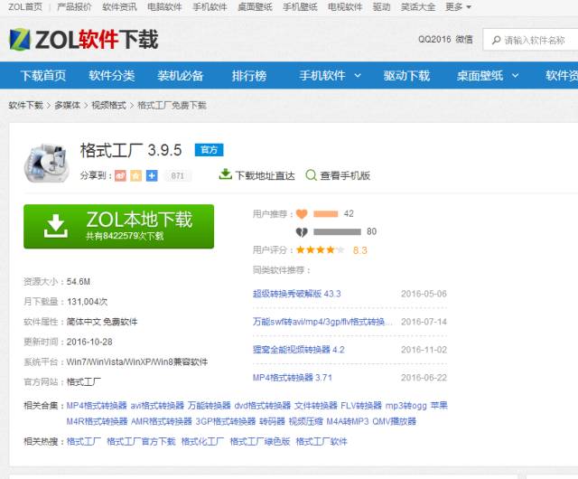This screenshot has height=479, width=578.
Task: Click 万能转换器 in 相关合集
Action: 209,406
